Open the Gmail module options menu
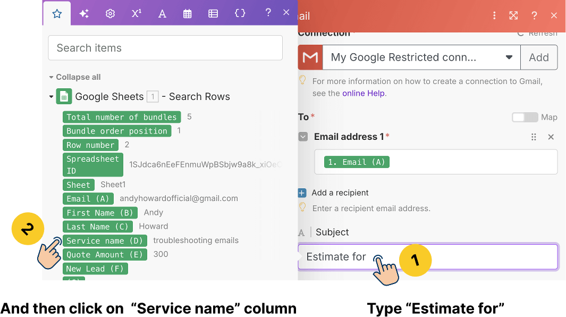566x317 pixels. point(494,15)
